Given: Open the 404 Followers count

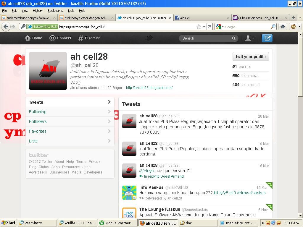Looking at the screenshot, I should point(246,85).
